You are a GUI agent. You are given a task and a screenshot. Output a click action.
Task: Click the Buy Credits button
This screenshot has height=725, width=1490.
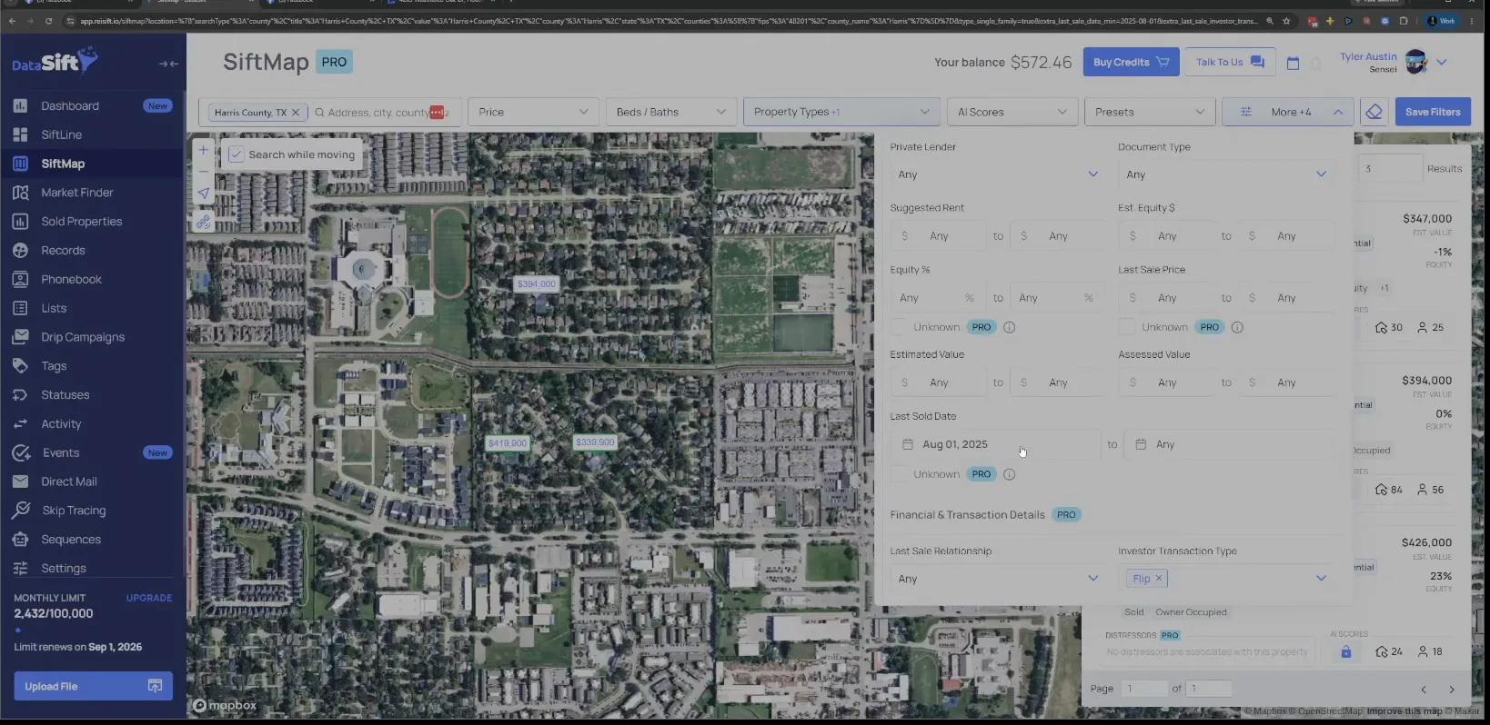coord(1131,62)
